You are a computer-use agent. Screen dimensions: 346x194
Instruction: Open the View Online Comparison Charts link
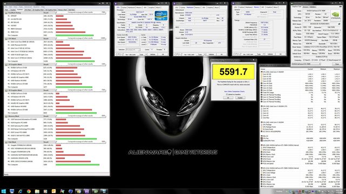[234, 91]
